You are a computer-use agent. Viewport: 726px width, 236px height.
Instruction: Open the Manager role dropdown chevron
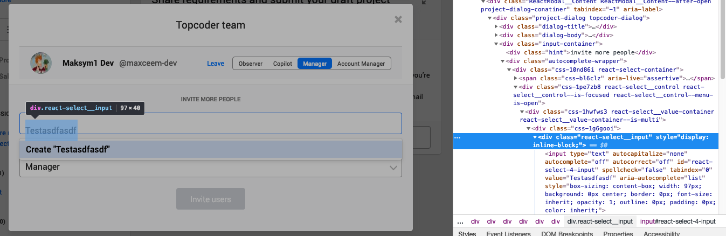coord(393,168)
